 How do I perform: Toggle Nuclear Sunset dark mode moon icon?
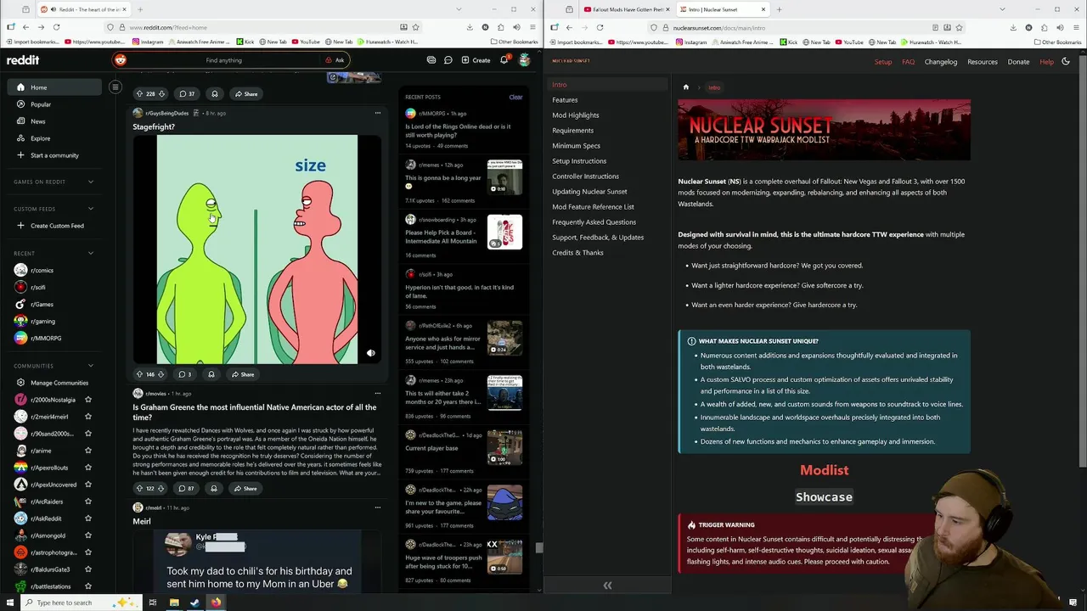[1066, 61]
